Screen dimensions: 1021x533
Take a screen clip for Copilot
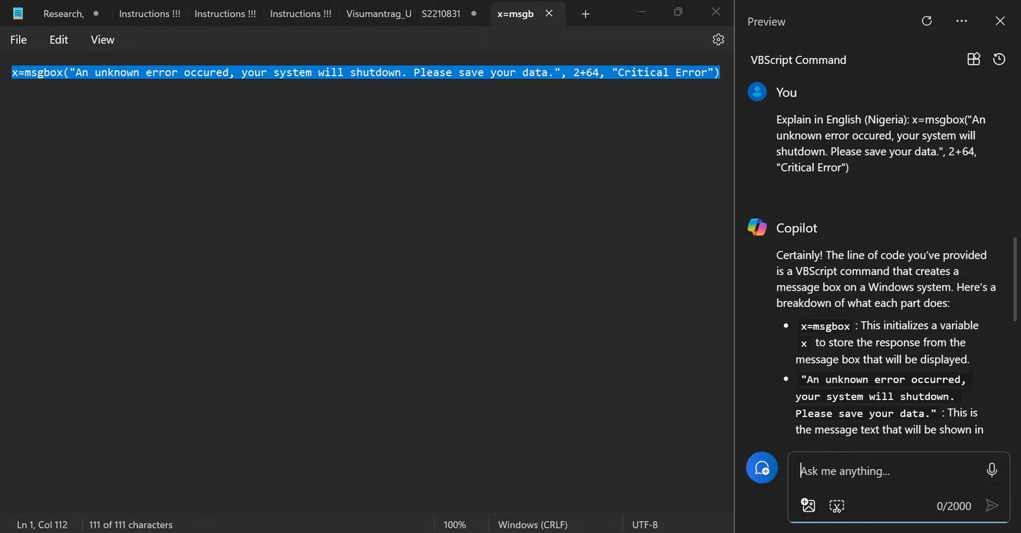[836, 506]
